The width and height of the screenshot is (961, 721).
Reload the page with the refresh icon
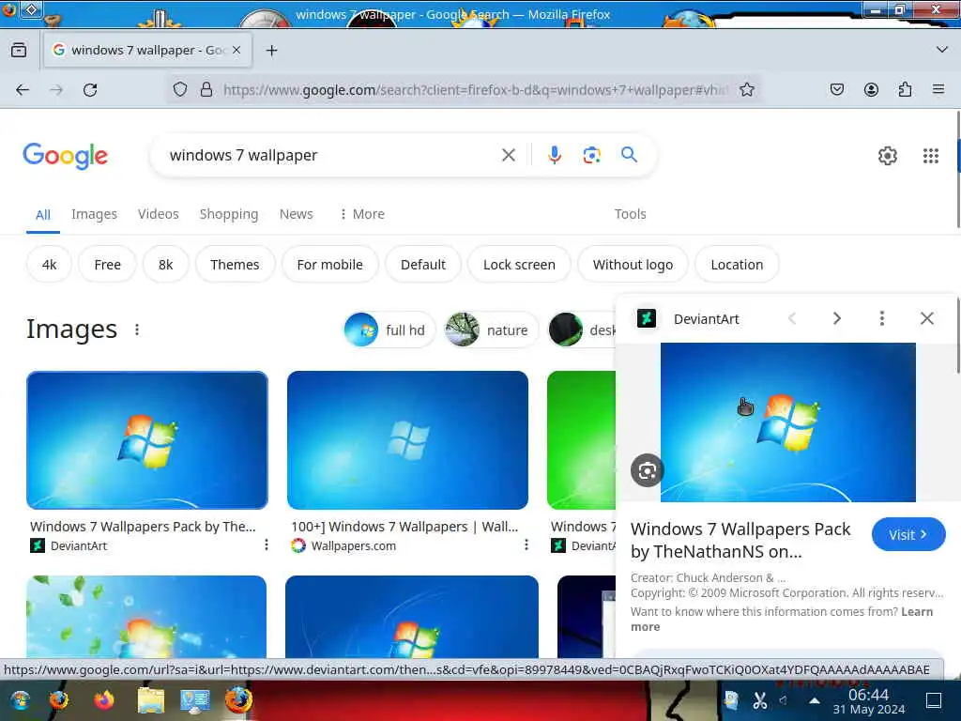click(90, 90)
